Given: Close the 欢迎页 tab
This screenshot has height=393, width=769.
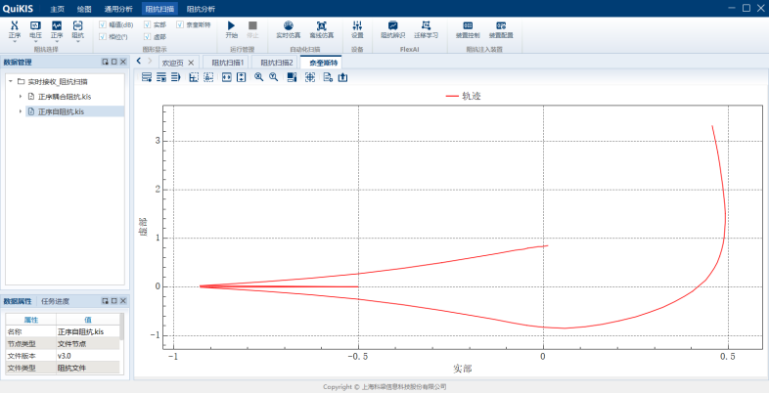Looking at the screenshot, I should point(191,62).
